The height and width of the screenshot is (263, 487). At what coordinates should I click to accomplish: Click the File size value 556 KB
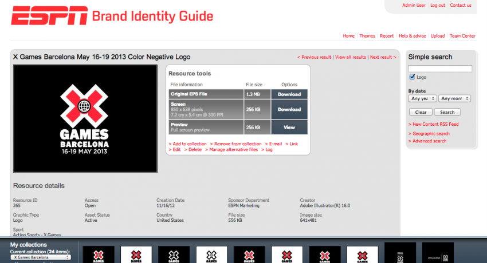click(235, 220)
